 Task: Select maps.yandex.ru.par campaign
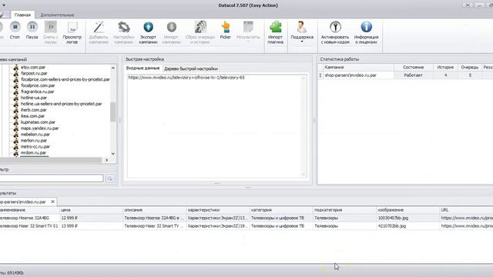tap(39, 128)
